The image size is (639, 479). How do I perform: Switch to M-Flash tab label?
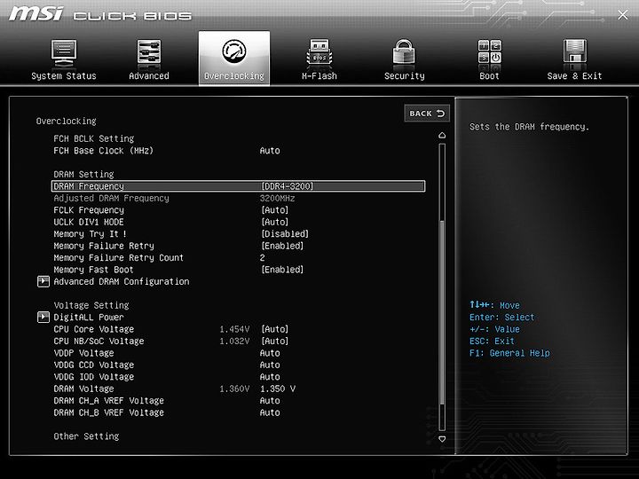(319, 75)
